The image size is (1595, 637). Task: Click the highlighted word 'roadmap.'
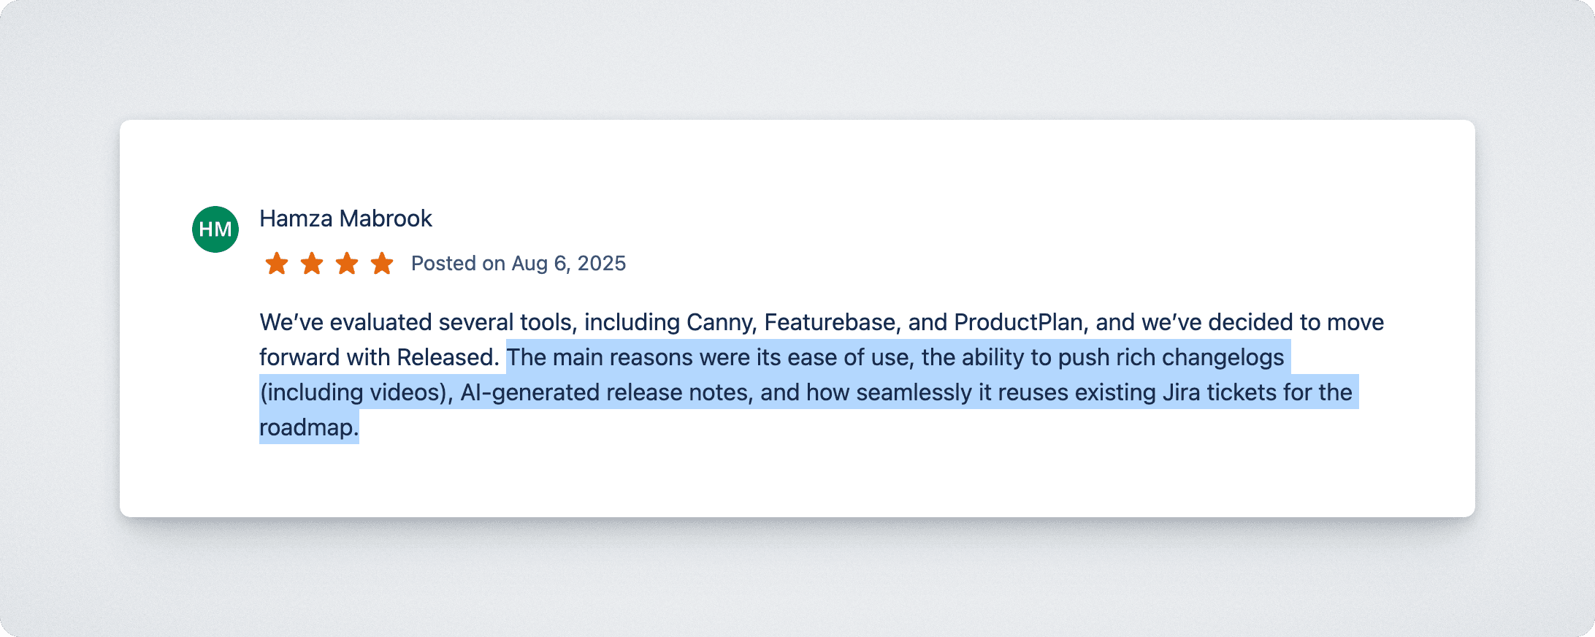pos(309,427)
